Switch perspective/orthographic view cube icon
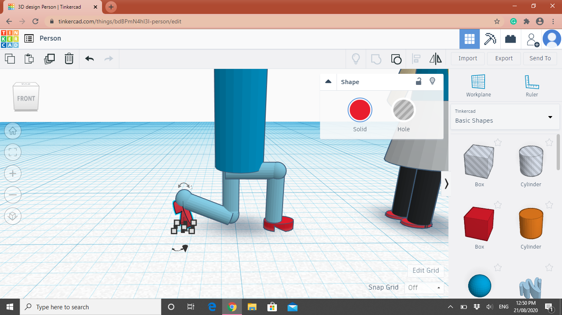The image size is (562, 315). [x=13, y=216]
